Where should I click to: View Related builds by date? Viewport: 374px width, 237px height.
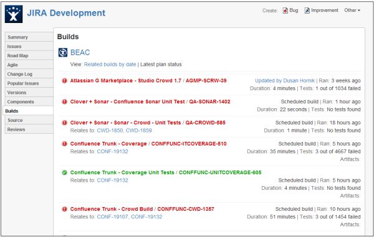point(110,64)
